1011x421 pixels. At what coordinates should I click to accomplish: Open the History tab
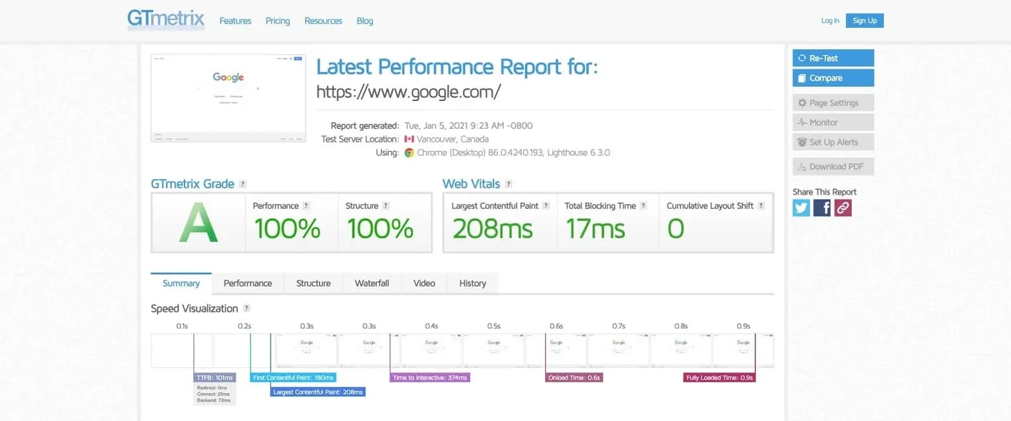tap(472, 283)
